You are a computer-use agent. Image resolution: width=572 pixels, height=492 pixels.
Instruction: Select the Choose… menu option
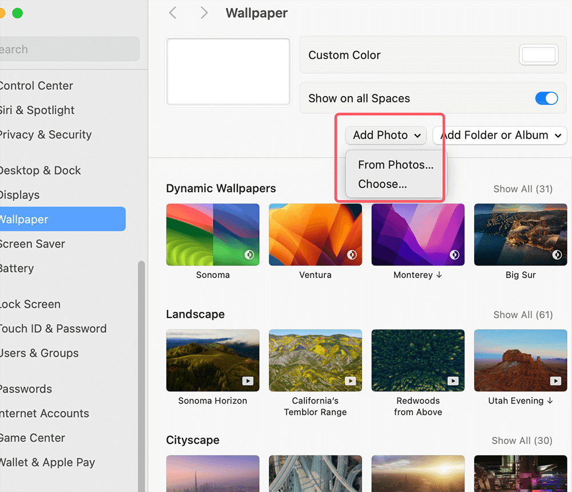383,184
